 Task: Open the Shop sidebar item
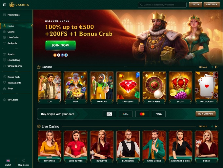click(10, 88)
